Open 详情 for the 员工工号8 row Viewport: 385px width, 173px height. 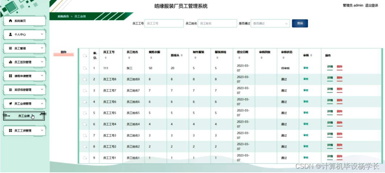(x=330, y=78)
